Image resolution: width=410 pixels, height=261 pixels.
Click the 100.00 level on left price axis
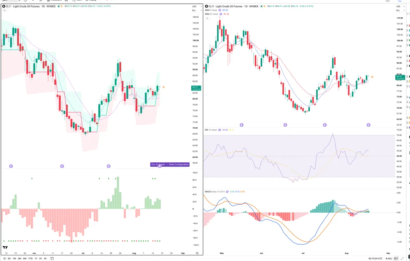click(196, 40)
